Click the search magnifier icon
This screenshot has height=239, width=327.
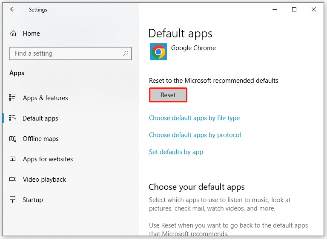coord(126,53)
